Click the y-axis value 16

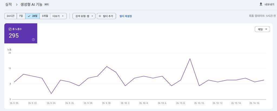coord(10,68)
